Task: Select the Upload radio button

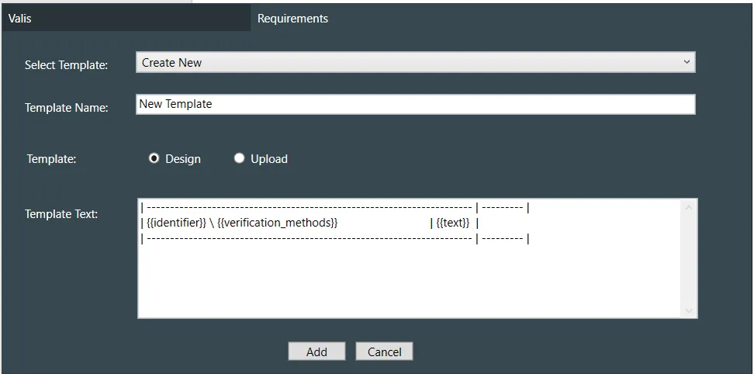Action: (x=240, y=158)
